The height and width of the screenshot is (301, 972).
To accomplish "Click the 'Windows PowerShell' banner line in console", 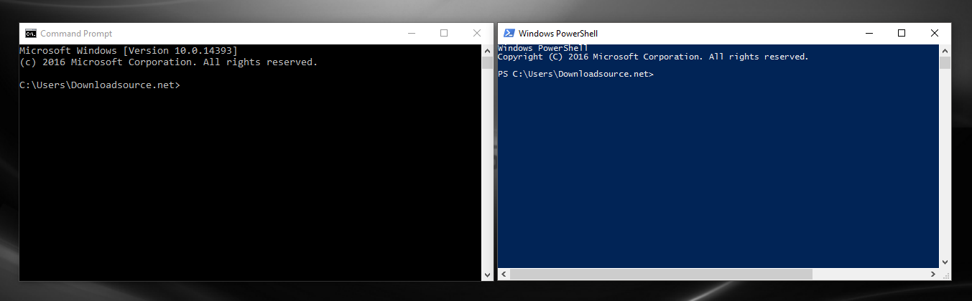I will tap(542, 48).
